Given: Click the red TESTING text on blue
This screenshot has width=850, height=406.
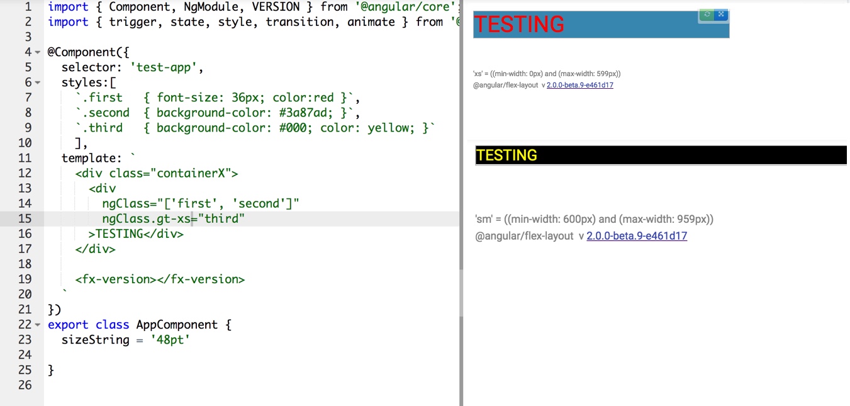Looking at the screenshot, I should point(519,25).
